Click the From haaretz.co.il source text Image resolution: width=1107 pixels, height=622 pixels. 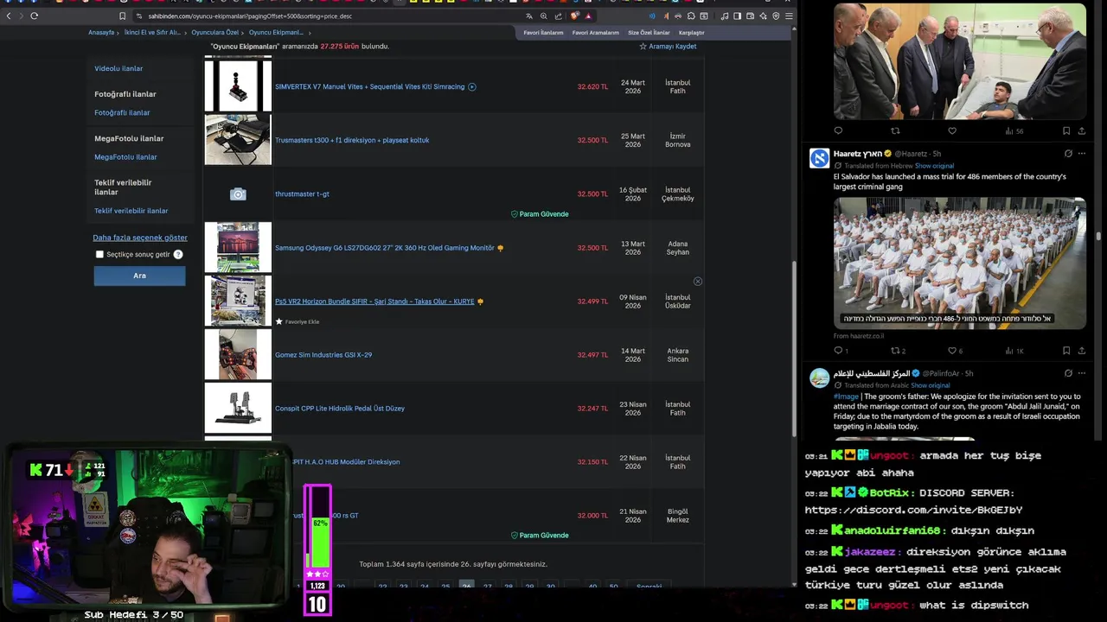859,336
